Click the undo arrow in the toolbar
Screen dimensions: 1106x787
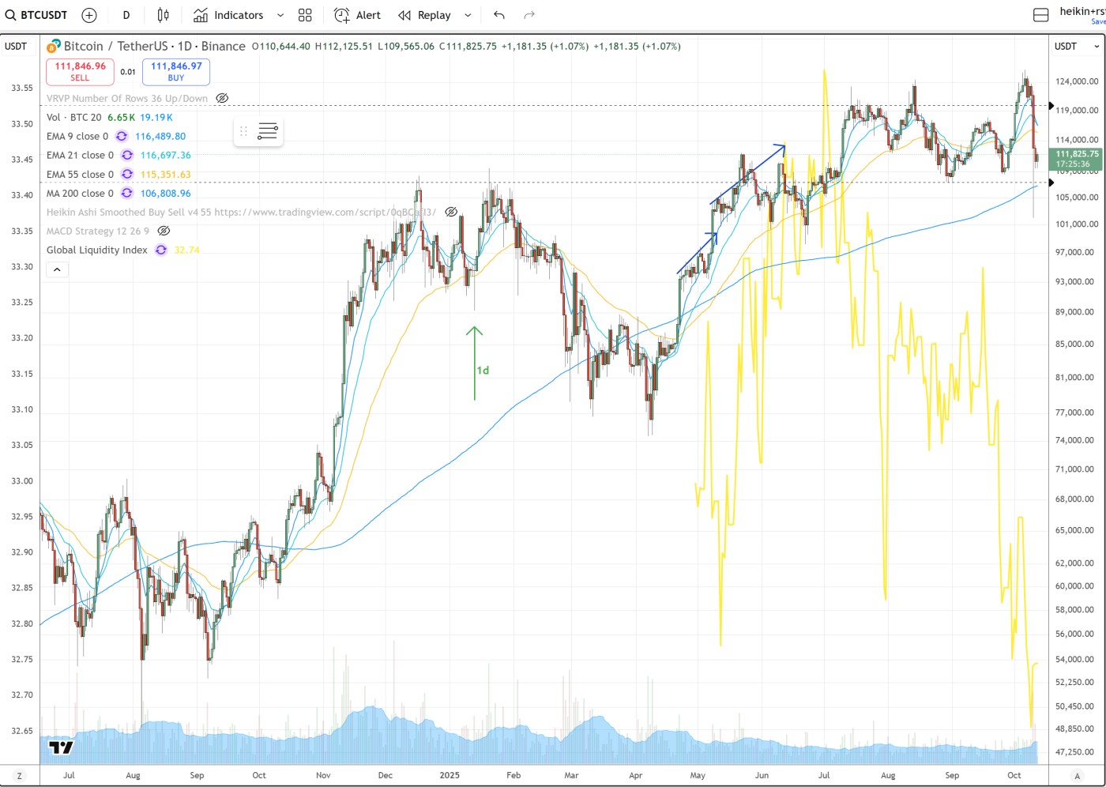point(498,15)
